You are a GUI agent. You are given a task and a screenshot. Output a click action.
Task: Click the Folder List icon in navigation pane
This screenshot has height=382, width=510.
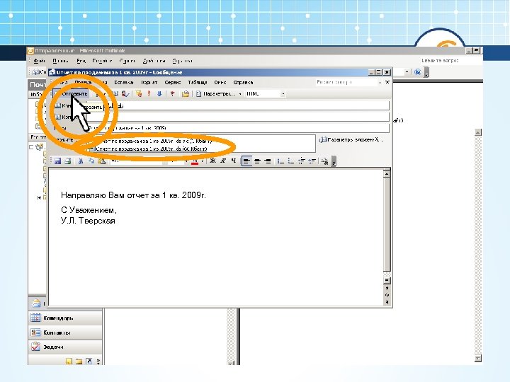click(x=79, y=361)
